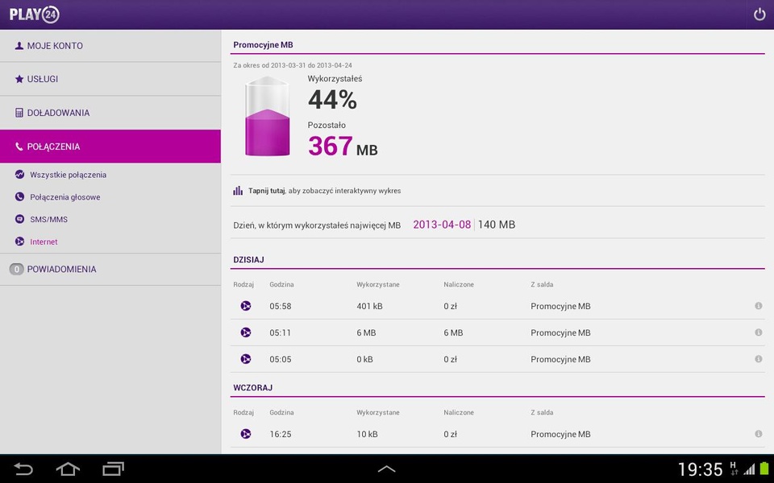Tap the power logout icon
The width and height of the screenshot is (774, 483).
point(759,14)
